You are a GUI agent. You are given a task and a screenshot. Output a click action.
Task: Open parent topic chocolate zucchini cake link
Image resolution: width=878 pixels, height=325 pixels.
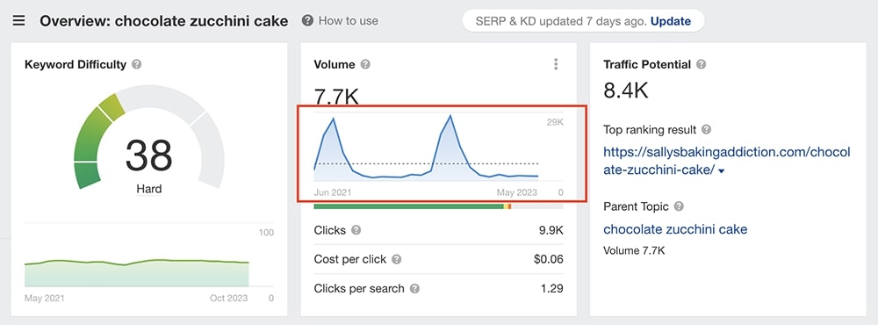pos(674,229)
